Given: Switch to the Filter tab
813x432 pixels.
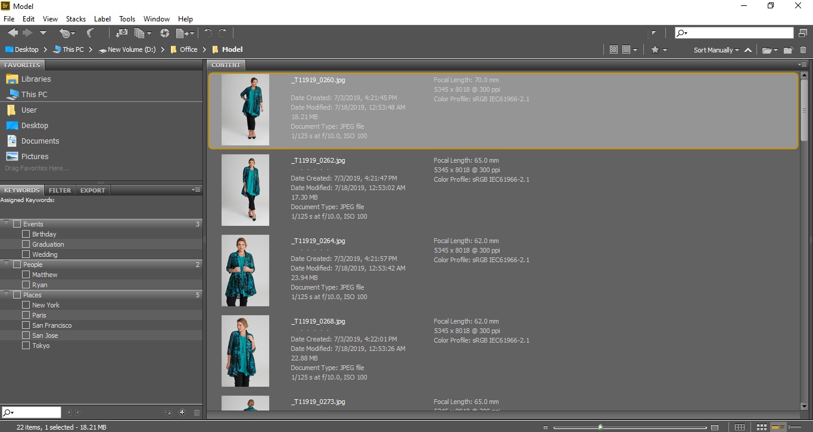Looking at the screenshot, I should 60,190.
